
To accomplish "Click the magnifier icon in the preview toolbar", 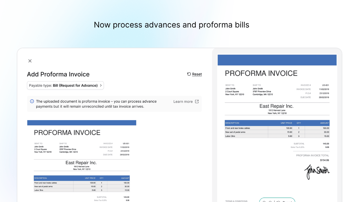I will 264,201.
